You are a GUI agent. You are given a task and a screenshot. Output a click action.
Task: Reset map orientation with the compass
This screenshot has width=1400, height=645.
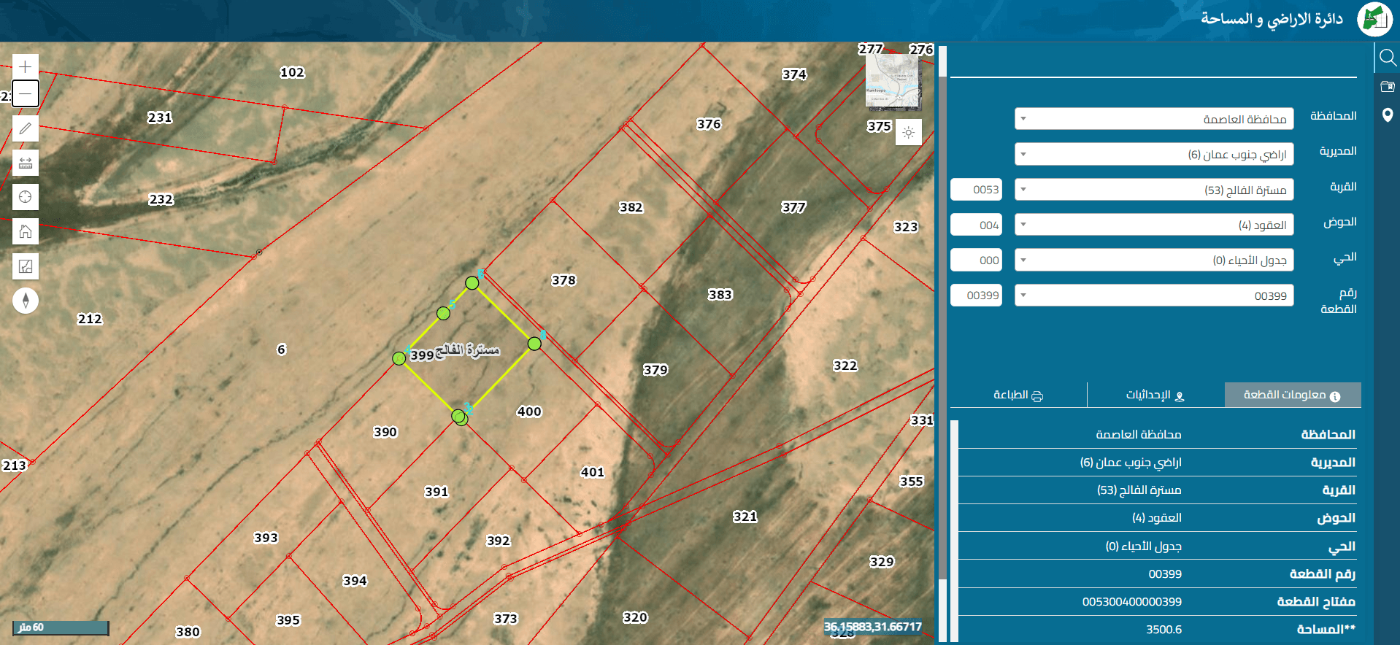pos(26,301)
